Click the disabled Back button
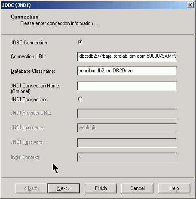196x199 pixels. pyautogui.click(x=31, y=188)
